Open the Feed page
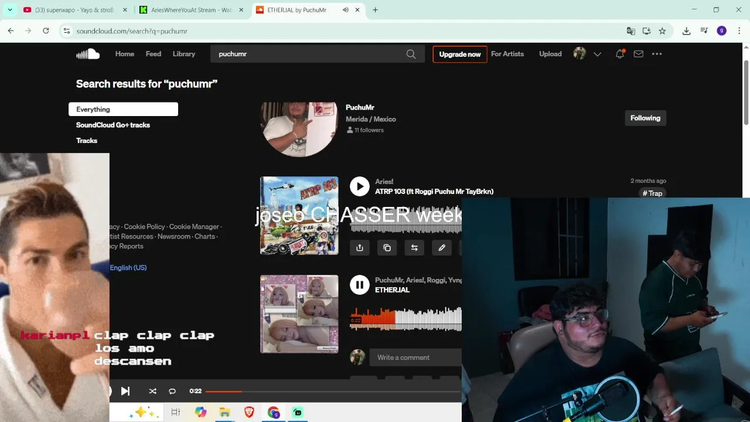Screen dimensions: 750x422 click(154, 54)
